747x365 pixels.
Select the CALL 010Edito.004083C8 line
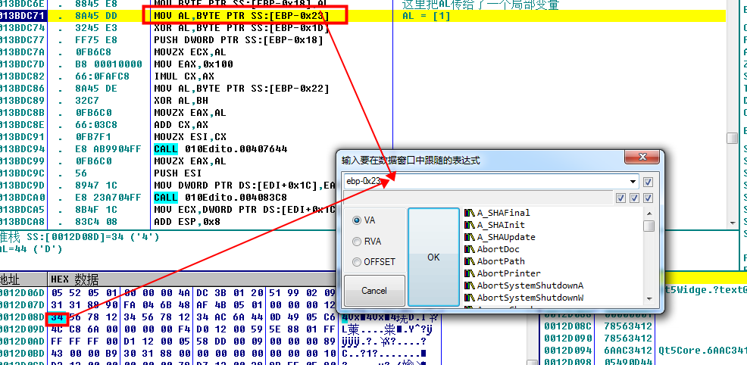pyautogui.click(x=220, y=198)
